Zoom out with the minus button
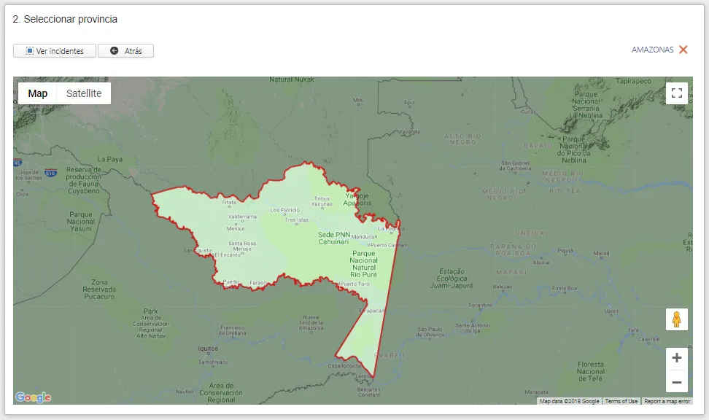Screen dimensions: 709x420 click(x=676, y=382)
